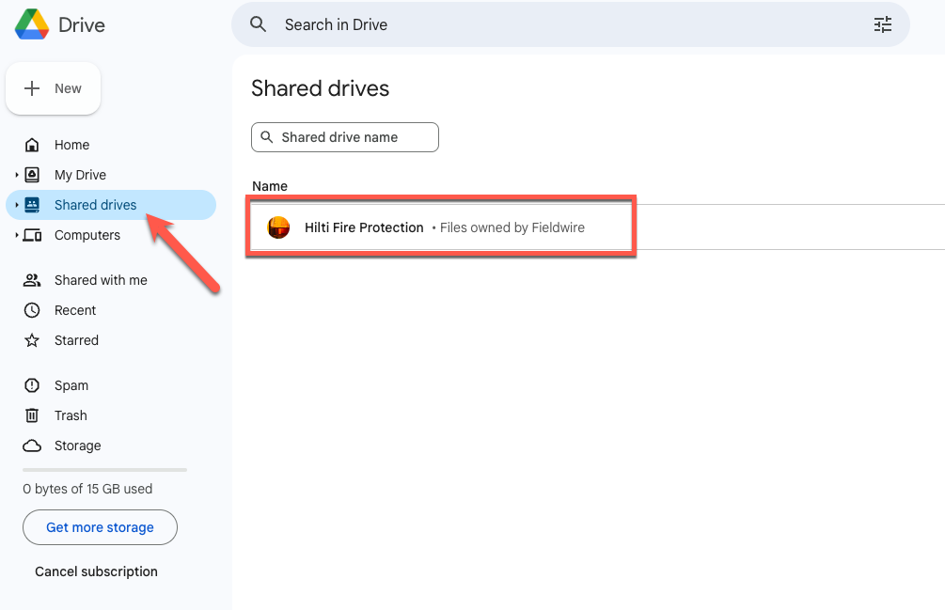Open Shared with me
The height and width of the screenshot is (610, 945).
[x=111, y=280]
